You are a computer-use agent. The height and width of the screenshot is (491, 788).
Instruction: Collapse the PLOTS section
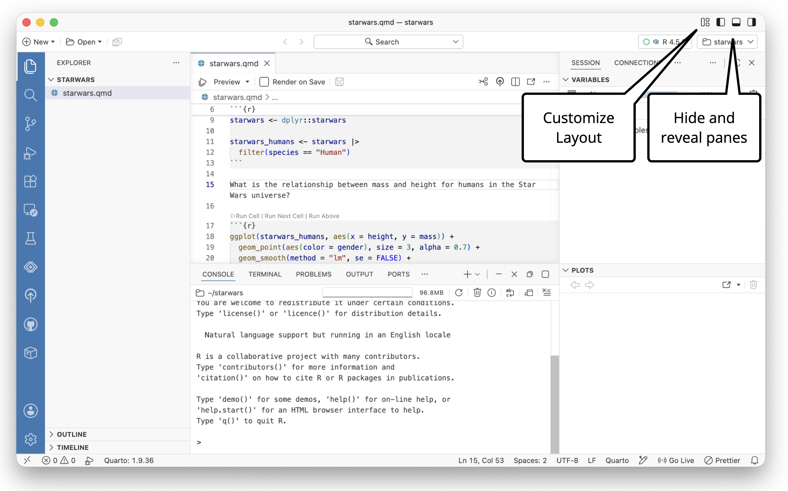566,270
